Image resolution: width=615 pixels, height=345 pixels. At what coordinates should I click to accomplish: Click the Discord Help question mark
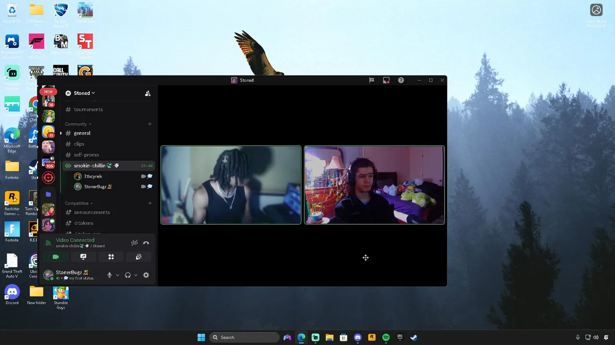[x=401, y=80]
